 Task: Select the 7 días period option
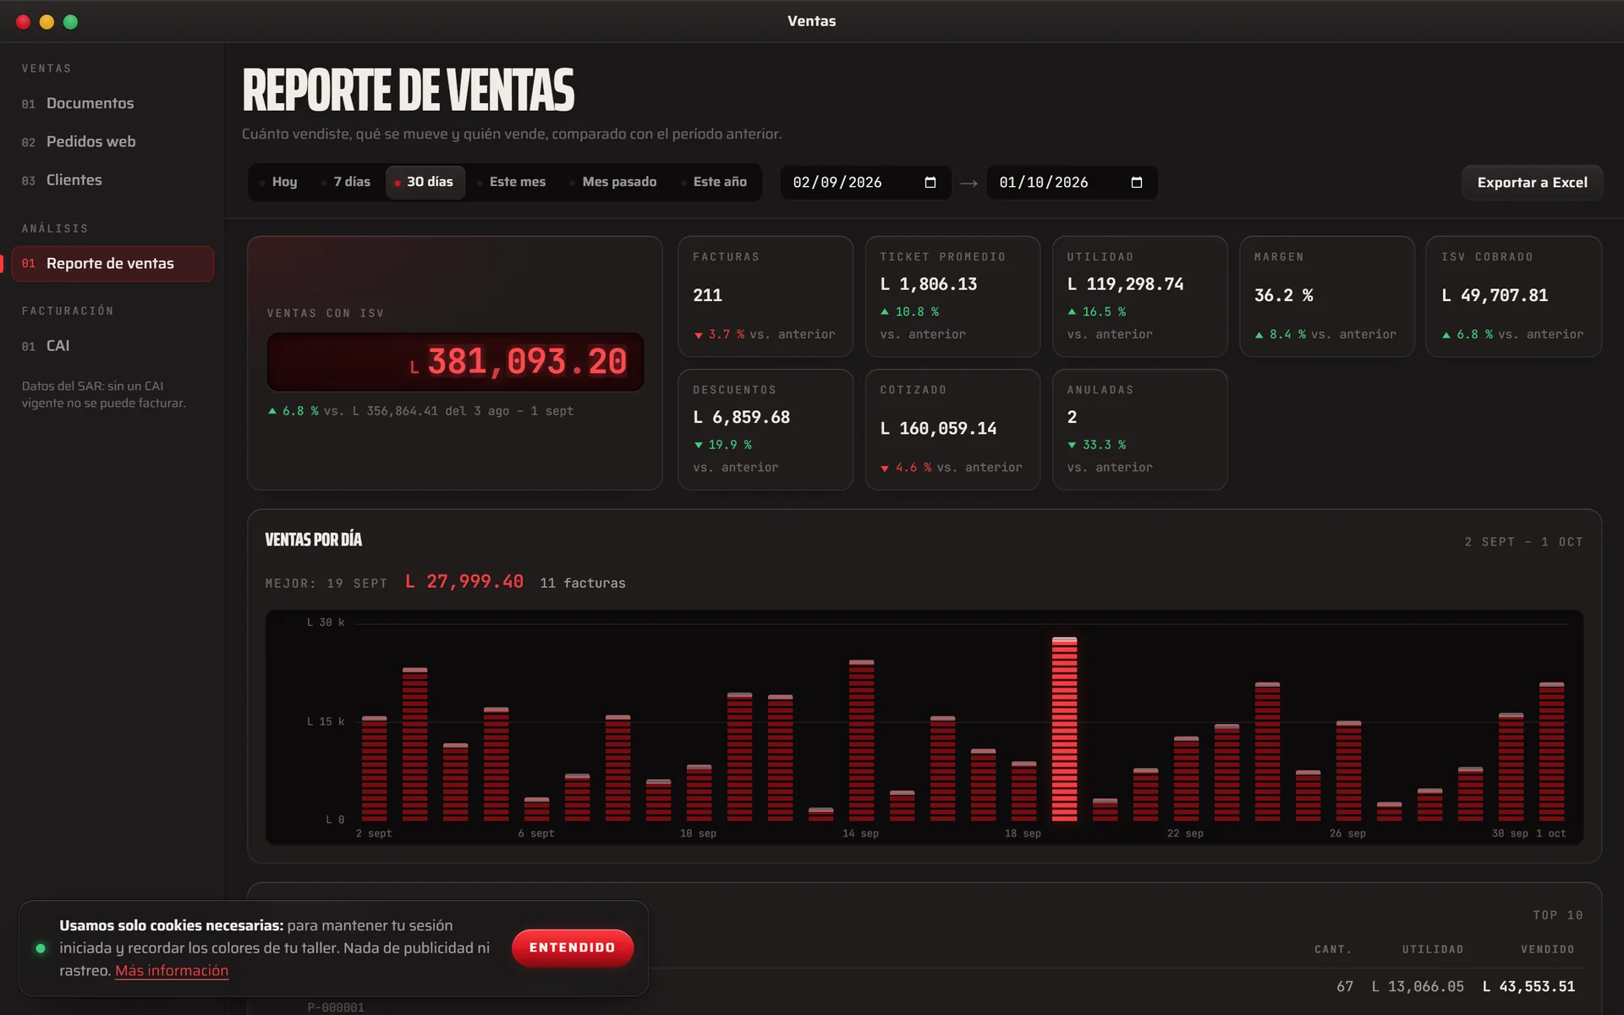click(x=346, y=182)
